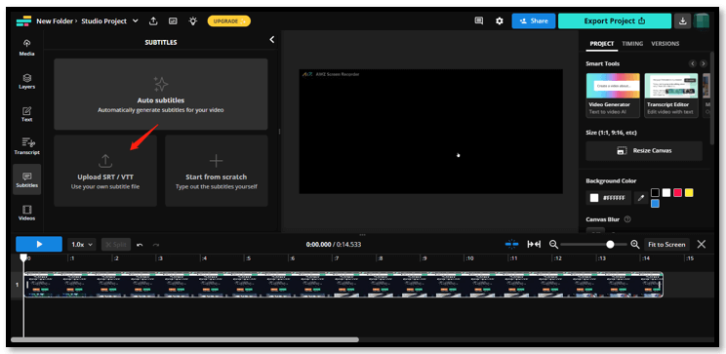Open the Layers sidebar panel
Viewport: 726px width, 354px height.
pyautogui.click(x=27, y=81)
